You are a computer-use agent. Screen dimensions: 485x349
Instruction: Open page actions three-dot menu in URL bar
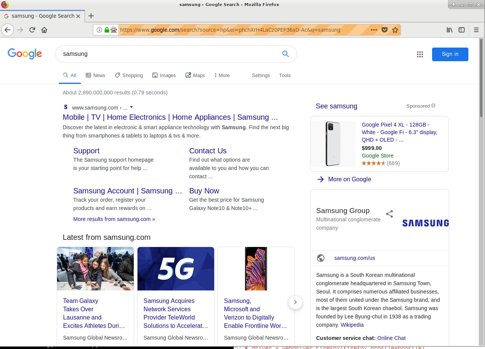click(x=374, y=30)
